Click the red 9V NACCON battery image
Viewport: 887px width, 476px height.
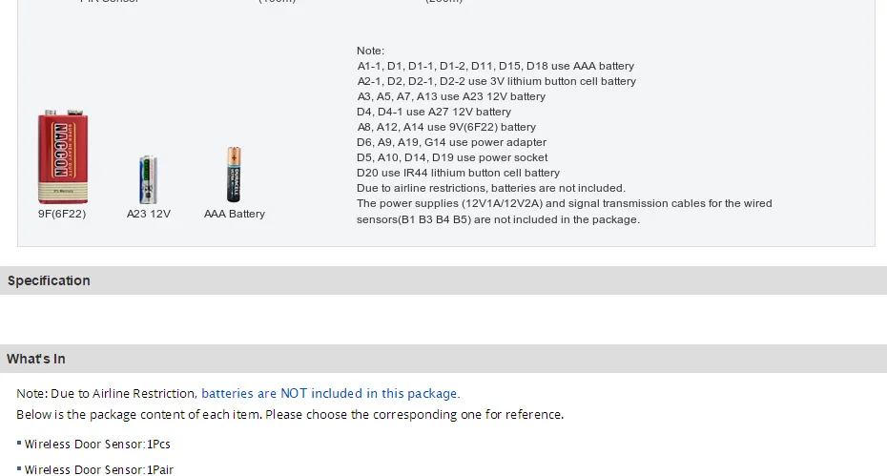[x=63, y=156]
